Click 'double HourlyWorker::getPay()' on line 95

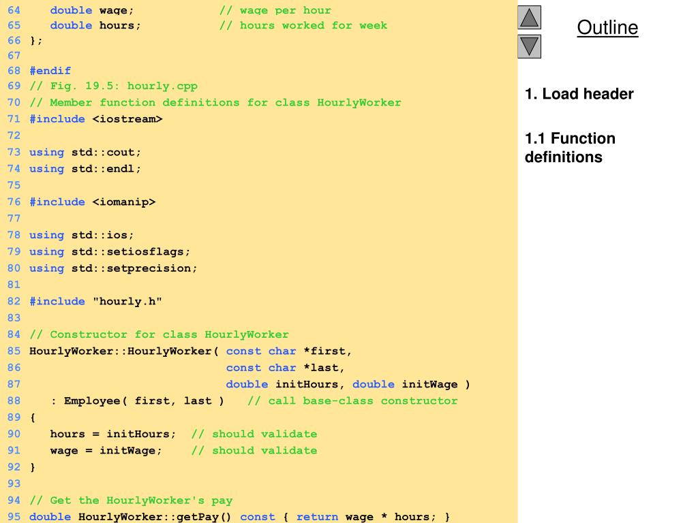click(130, 517)
